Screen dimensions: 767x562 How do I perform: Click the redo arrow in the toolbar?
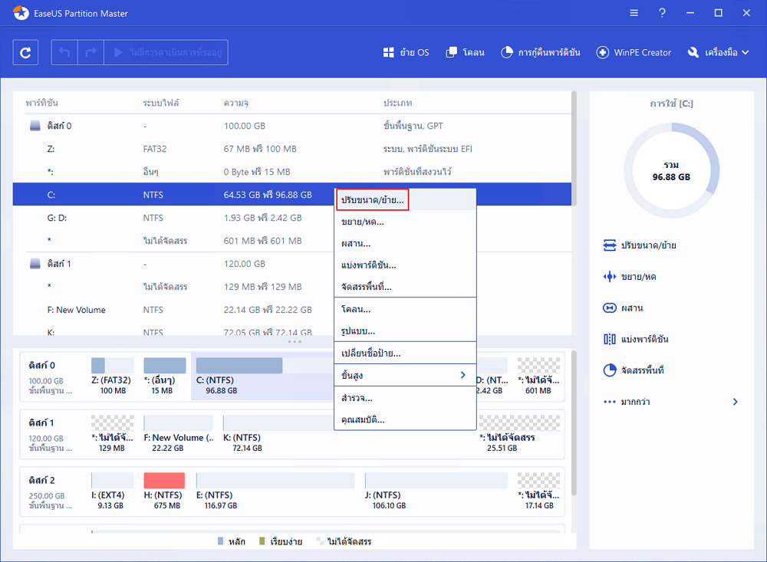pyautogui.click(x=91, y=52)
